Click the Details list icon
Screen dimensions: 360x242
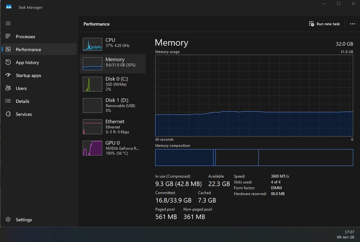pos(8,101)
